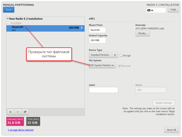Select the /boot/efi sdk1 partition entry
The image size is (182, 137).
click(43, 28)
